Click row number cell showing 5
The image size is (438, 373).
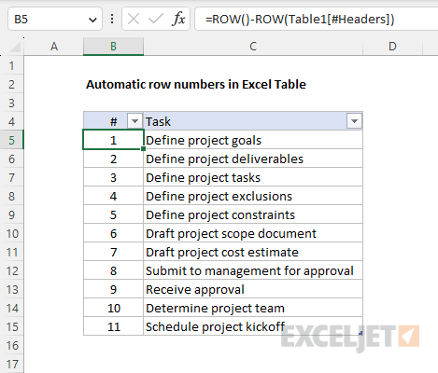pos(113,214)
